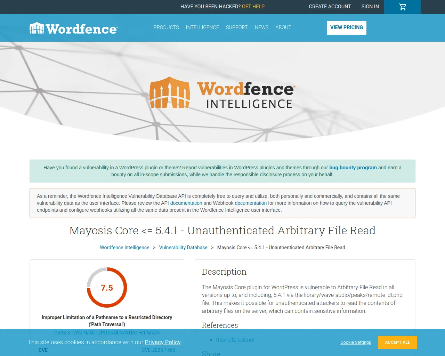
Task: Open the NEWS menu item
Action: pos(261,27)
